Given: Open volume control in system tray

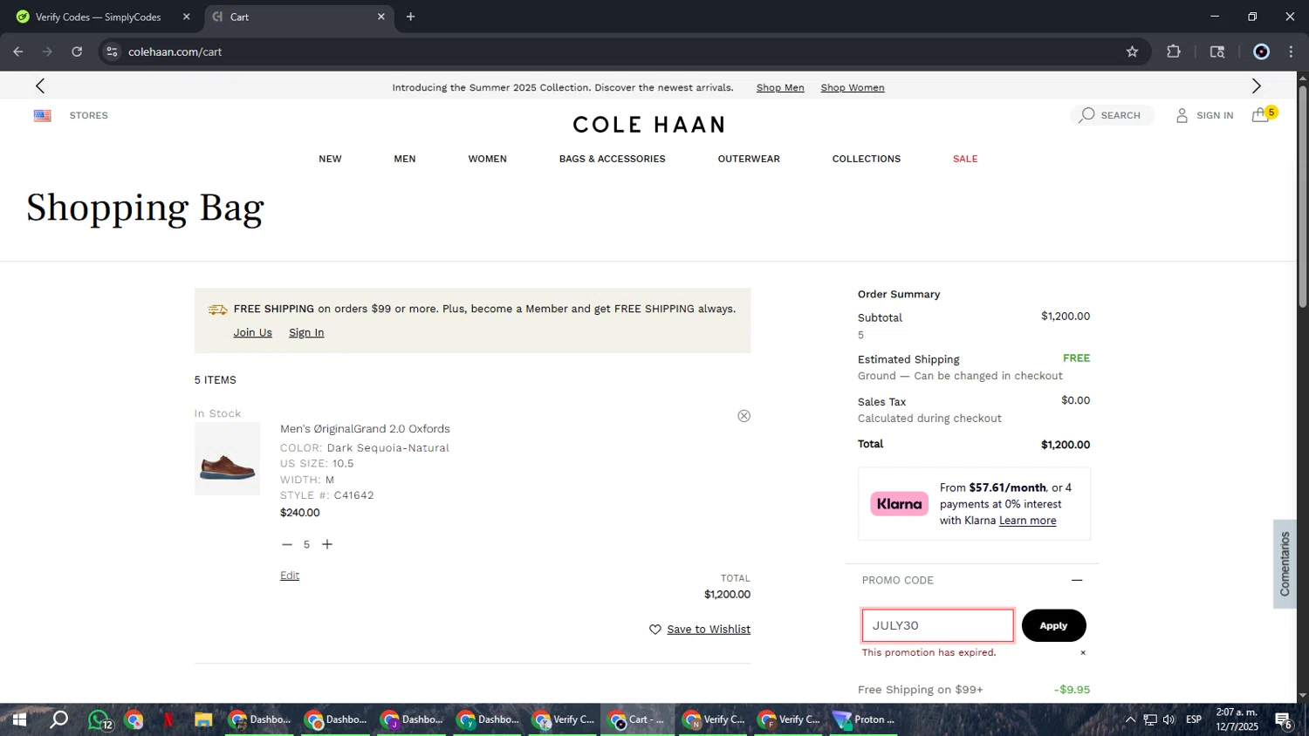Looking at the screenshot, I should pyautogui.click(x=1169, y=719).
